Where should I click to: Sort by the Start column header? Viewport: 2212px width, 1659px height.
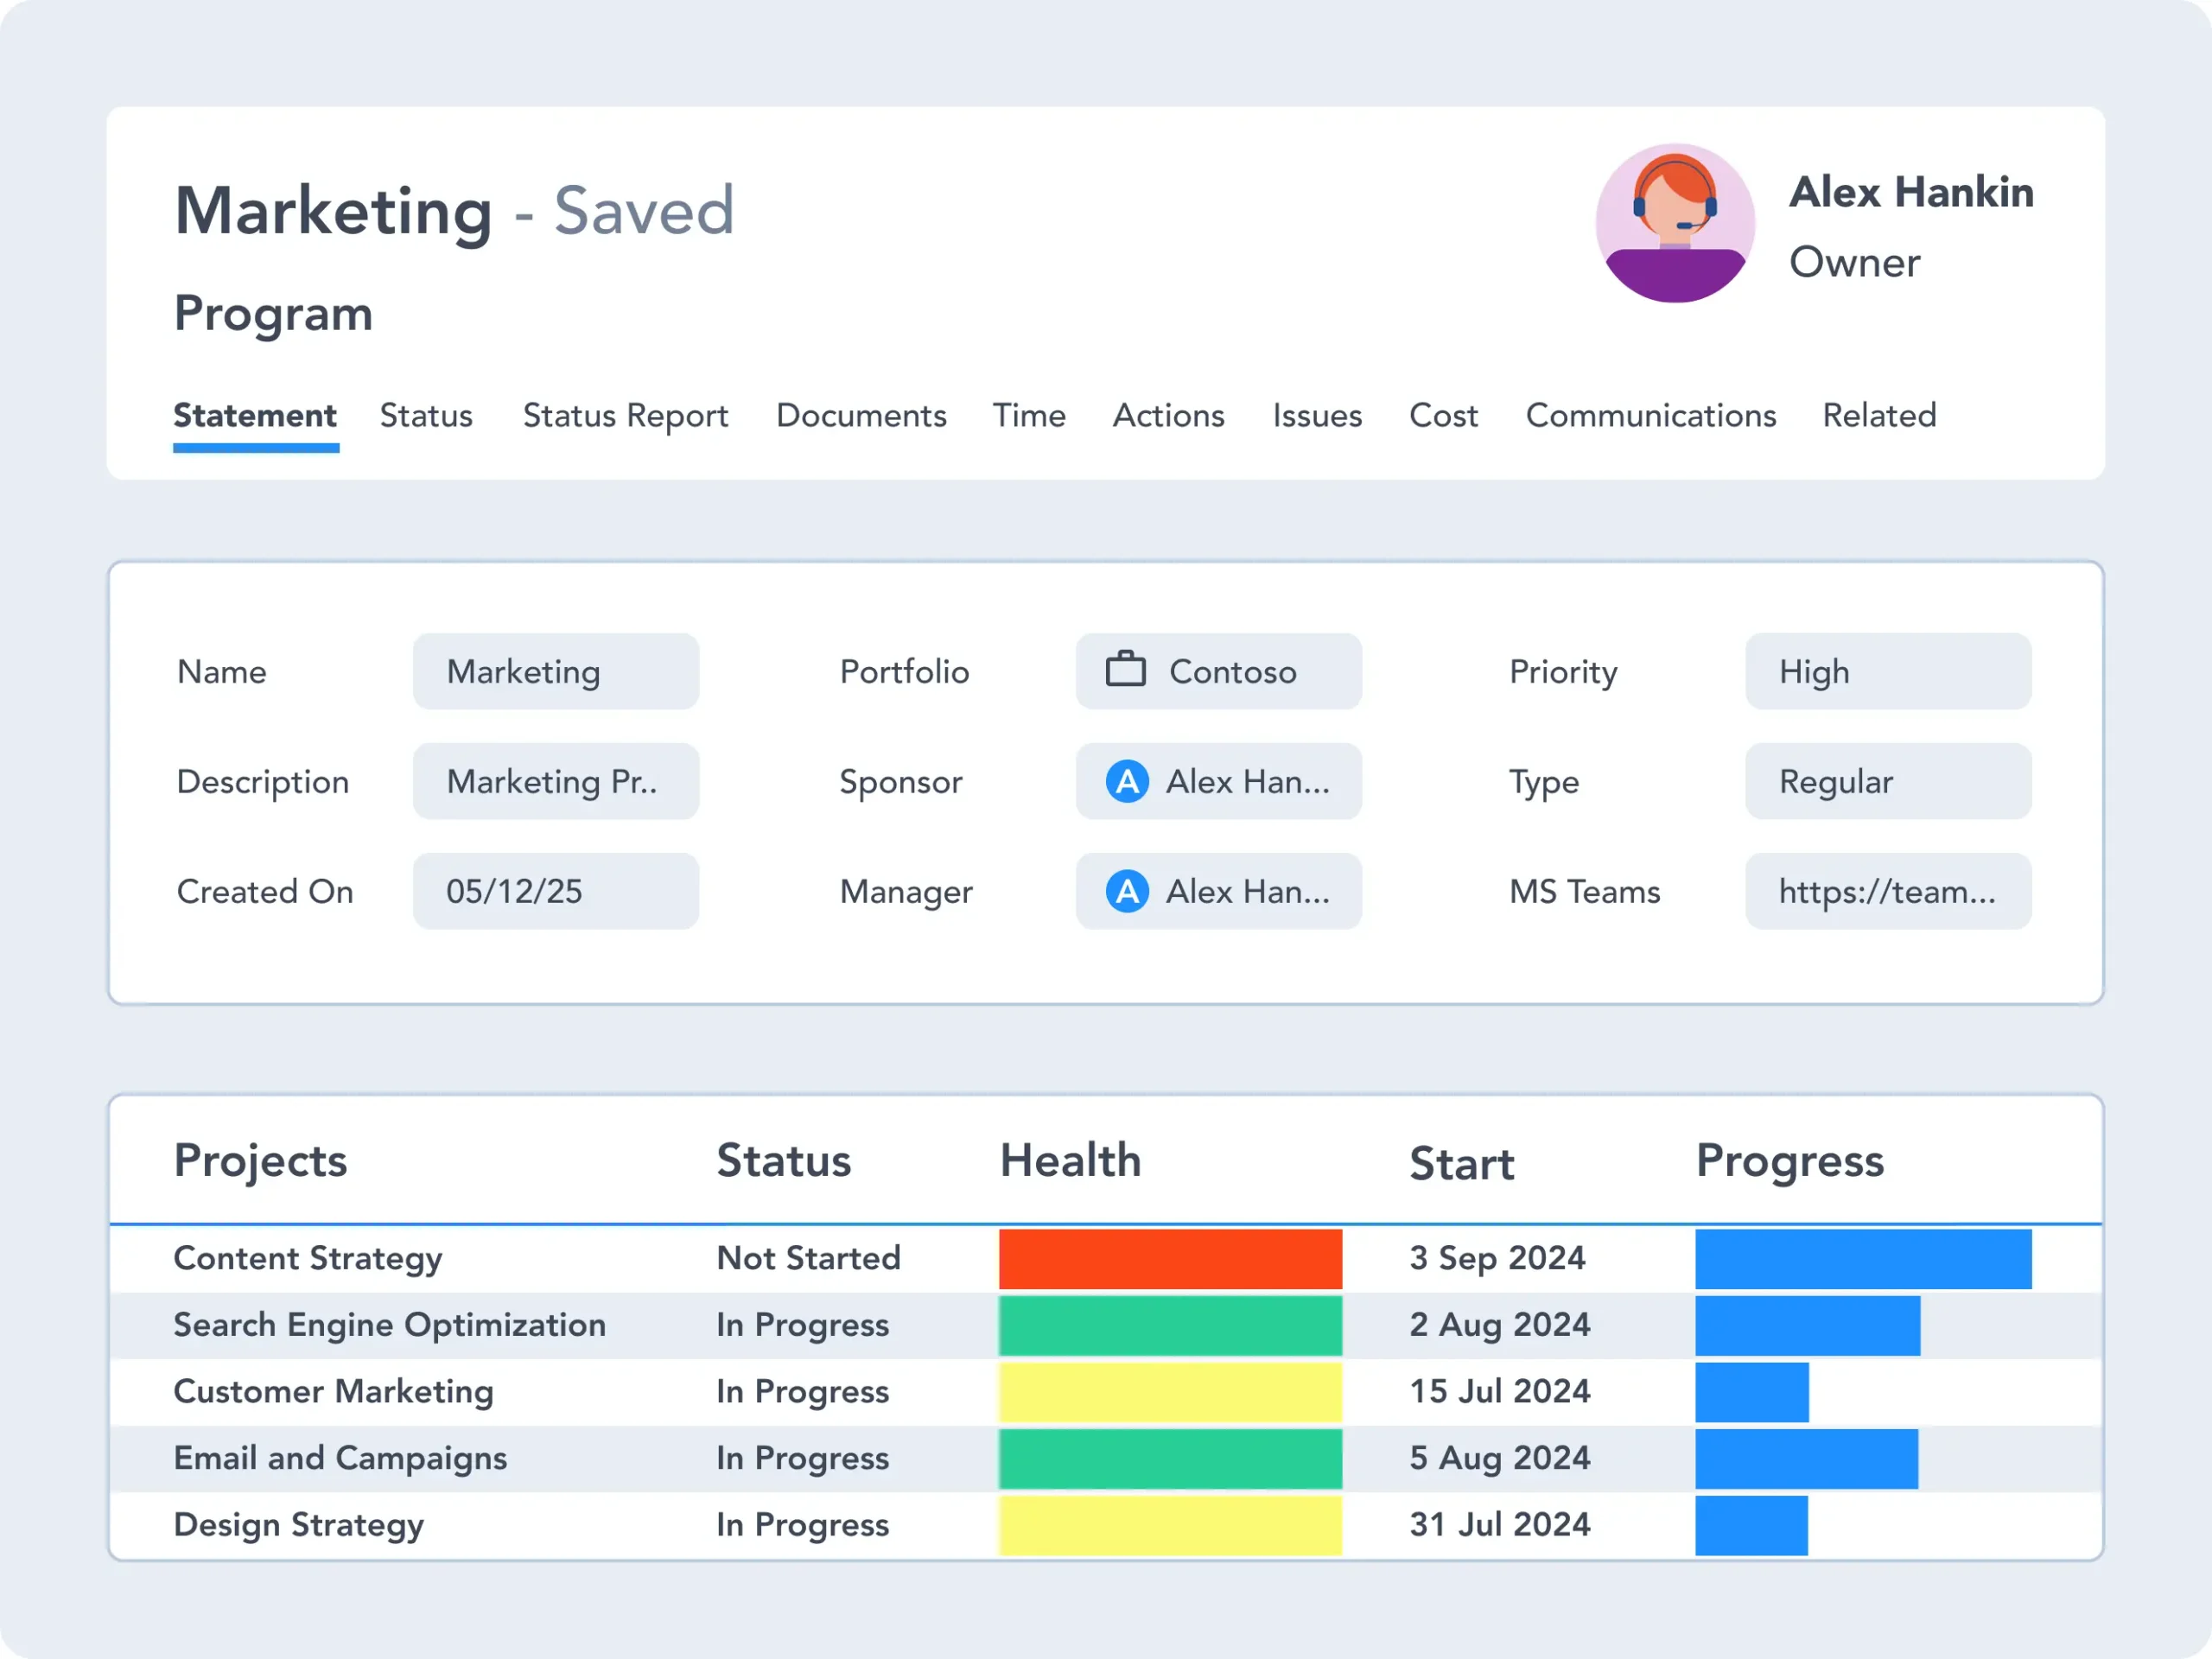1461,1163
